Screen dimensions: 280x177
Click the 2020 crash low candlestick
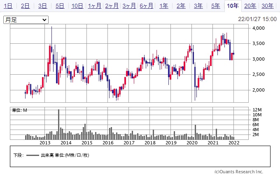[x=195, y=82]
